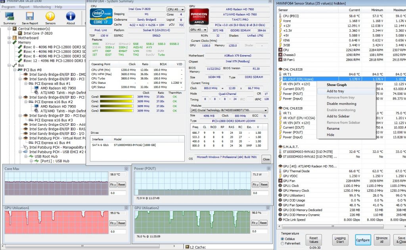Select the Fahrenheit temperature radio button
This screenshot has height=250, width=406.
(282, 244)
